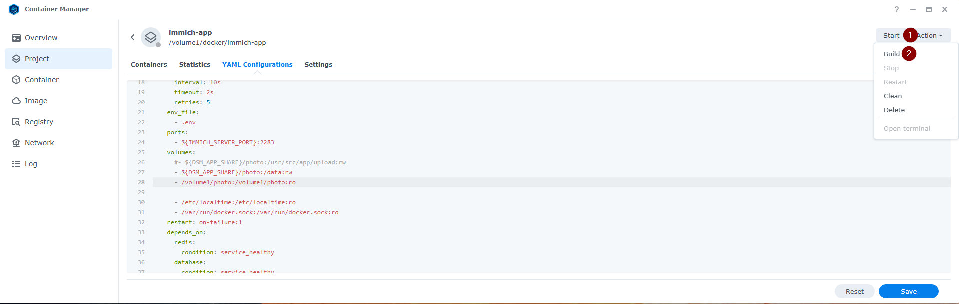
Task: Choose Delete from the Action menu
Action: [894, 110]
